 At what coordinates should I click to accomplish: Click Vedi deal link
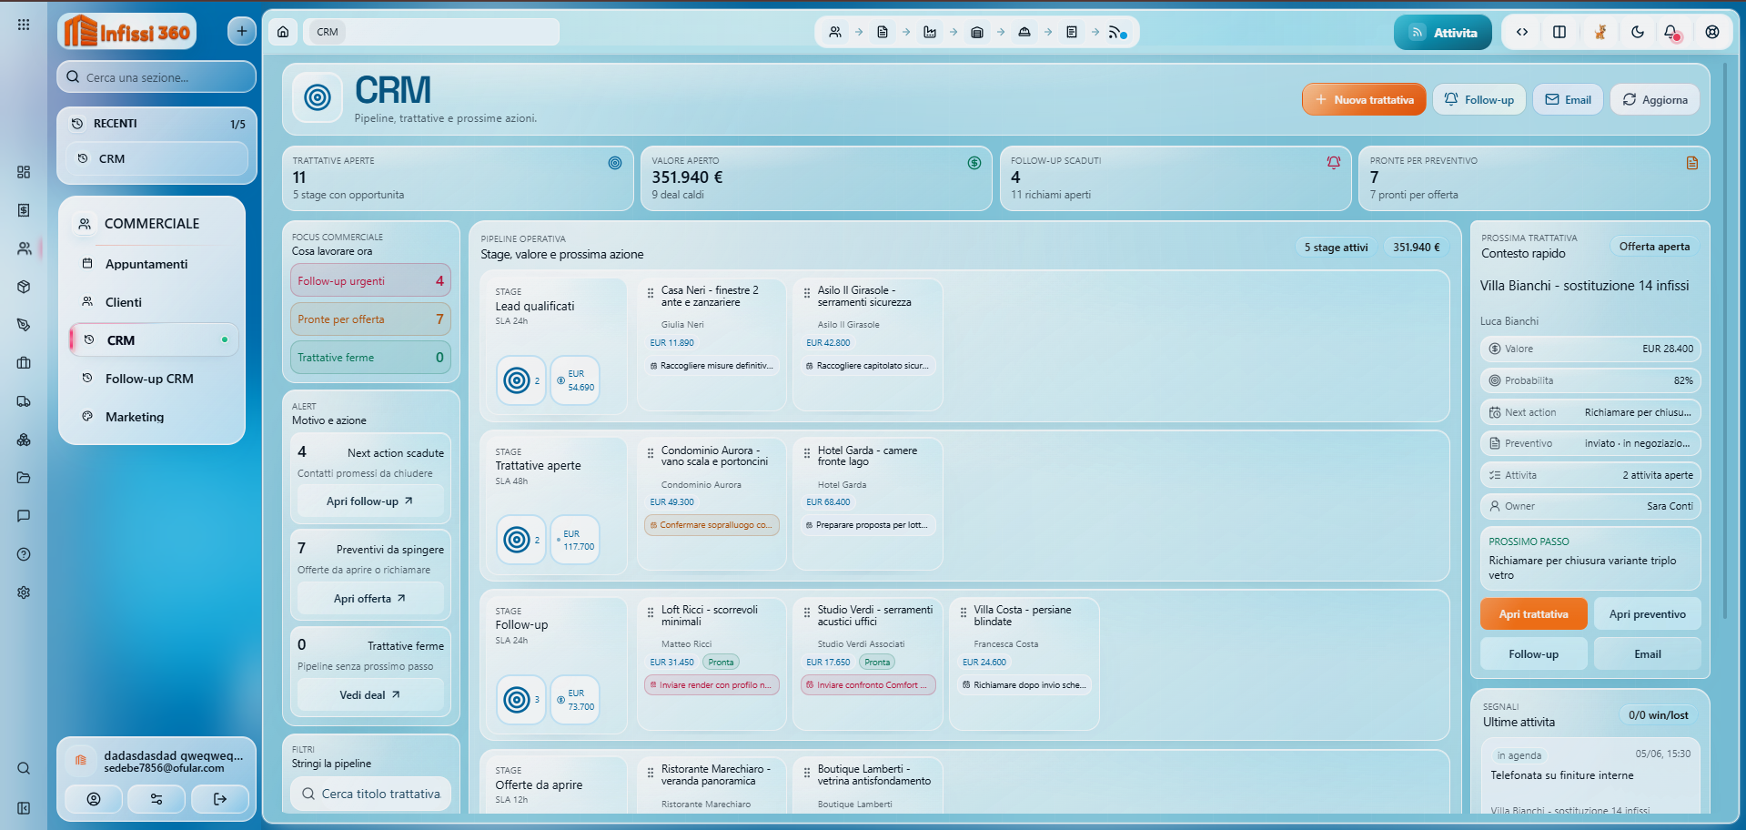(370, 695)
